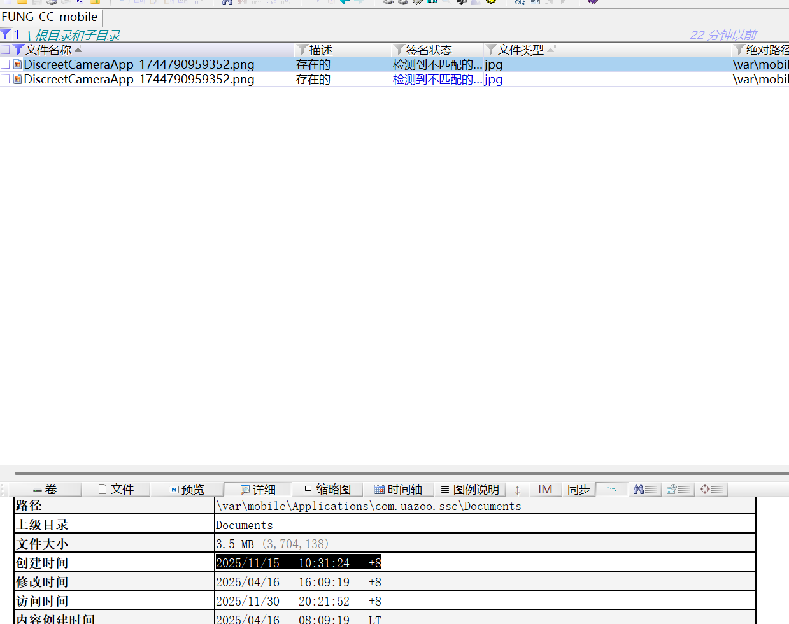Check the second DiscreetCameraApp row checkbox
The image size is (789, 624).
[x=4, y=79]
